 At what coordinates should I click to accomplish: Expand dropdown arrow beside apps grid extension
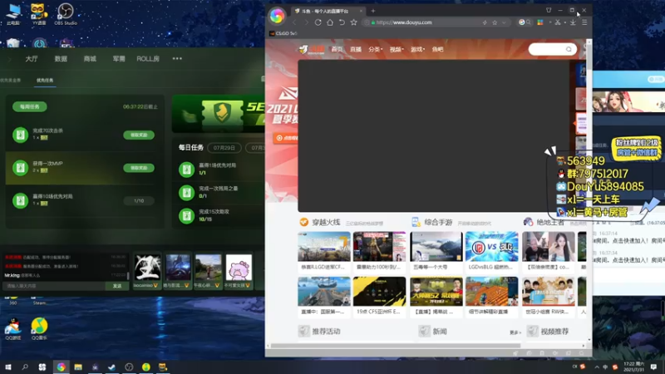(550, 22)
